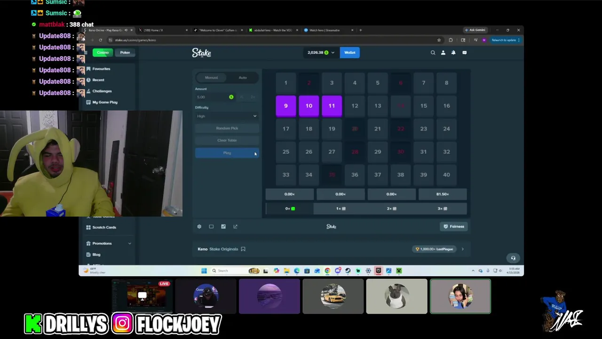602x339 pixels.
Task: Click the 3× hits indicator
Action: [442, 209]
